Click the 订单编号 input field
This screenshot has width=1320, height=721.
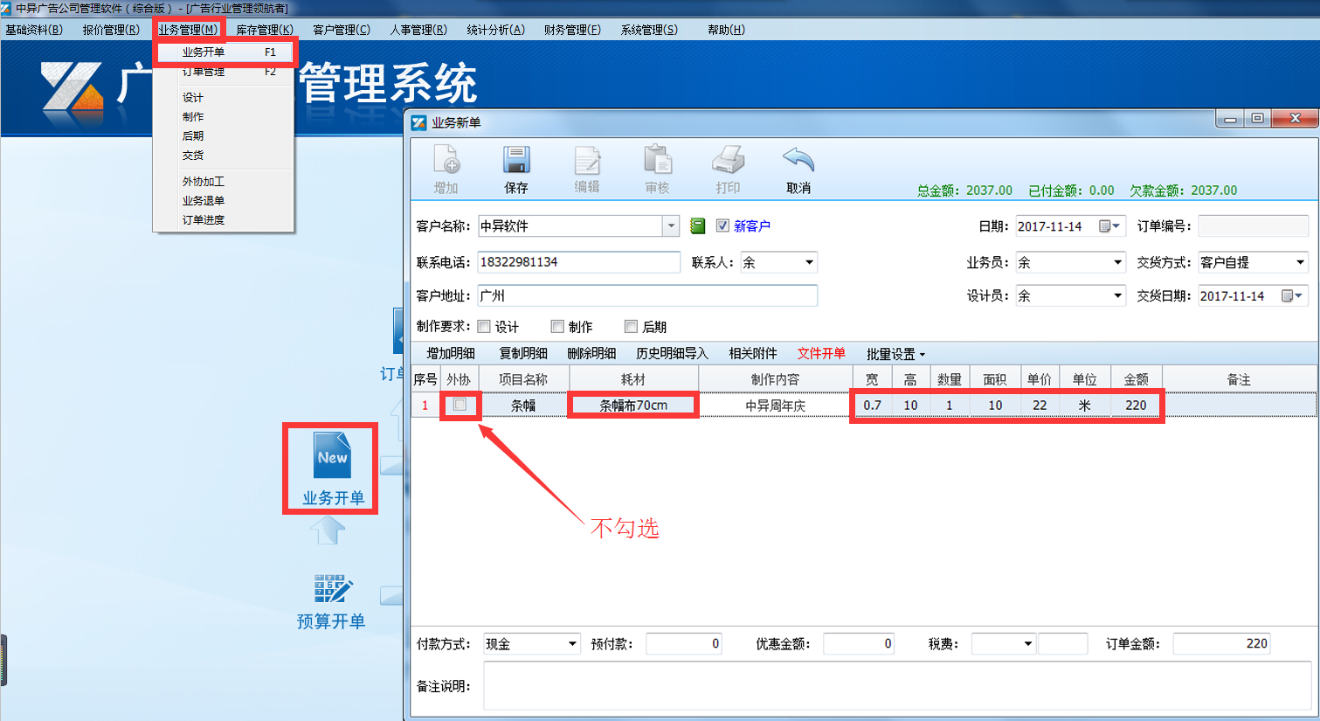1253,226
